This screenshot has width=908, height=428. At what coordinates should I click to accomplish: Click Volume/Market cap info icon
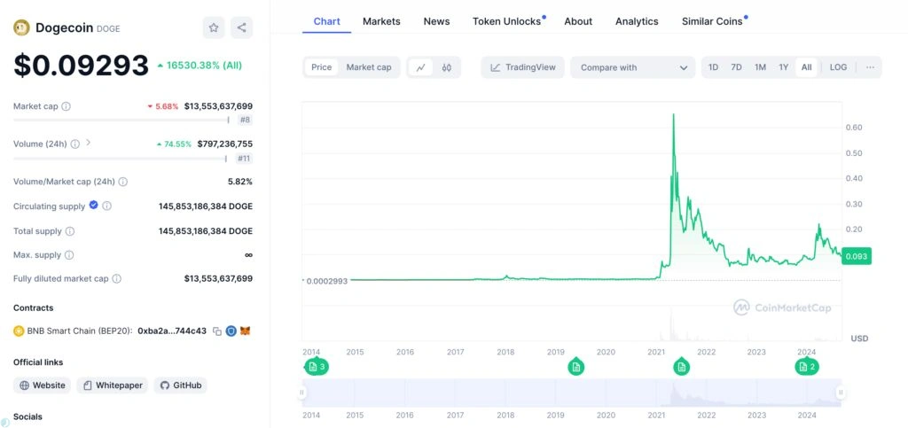click(x=122, y=182)
